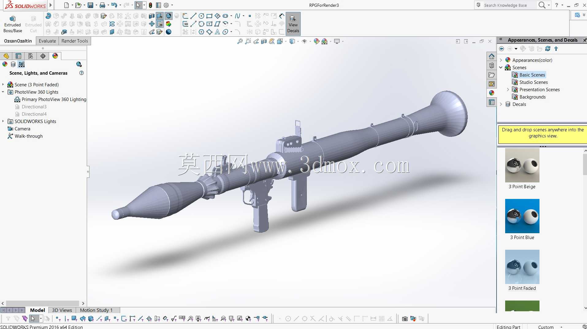Open Scene, Lights, and Cameras help icon
This screenshot has width=587, height=329.
(82, 73)
